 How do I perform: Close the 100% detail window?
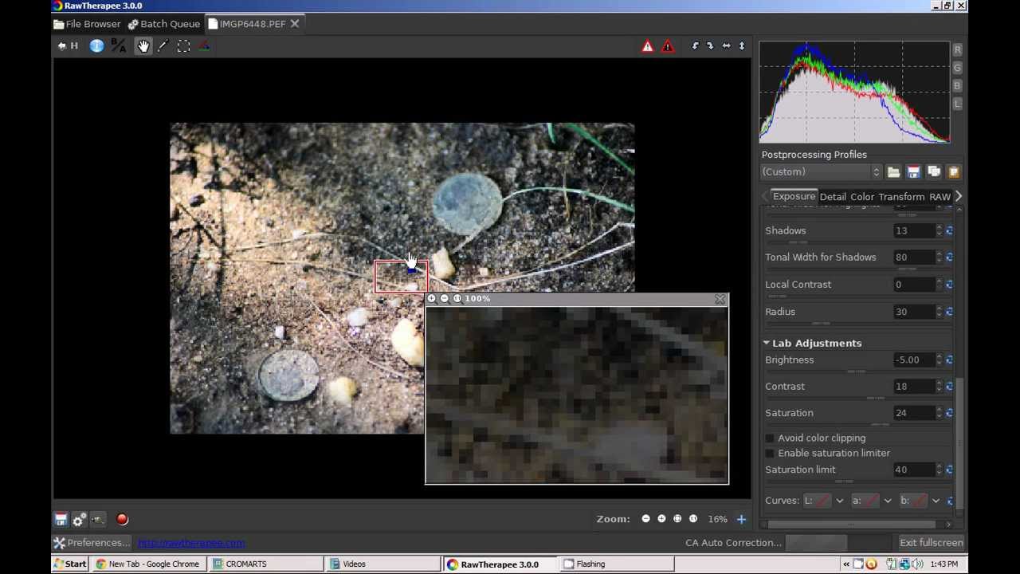(720, 300)
